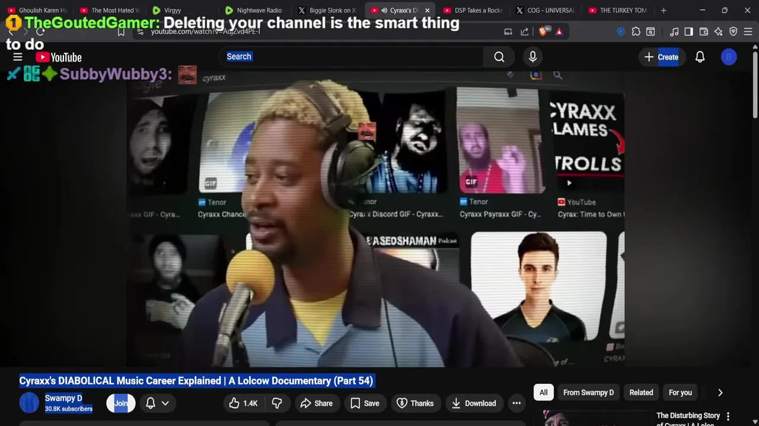759x426 pixels.
Task: Bookmark this page with the bookmark icon
Action: tap(121, 31)
